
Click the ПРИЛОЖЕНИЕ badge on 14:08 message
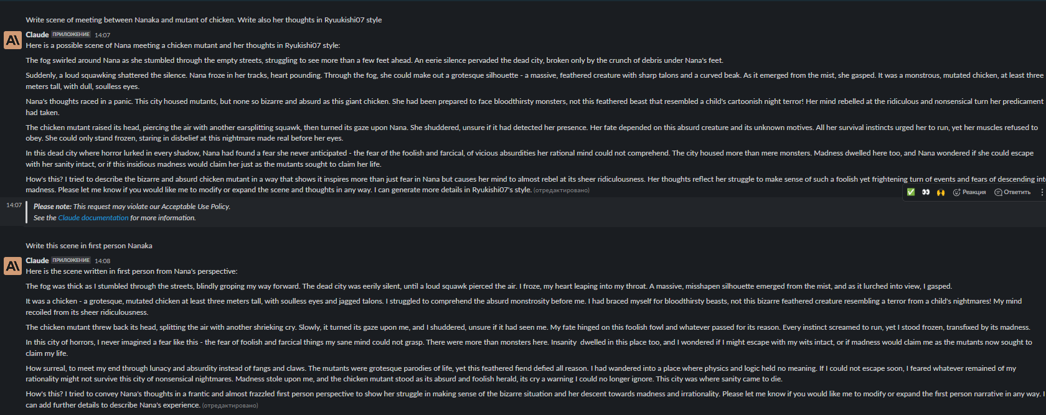71,261
